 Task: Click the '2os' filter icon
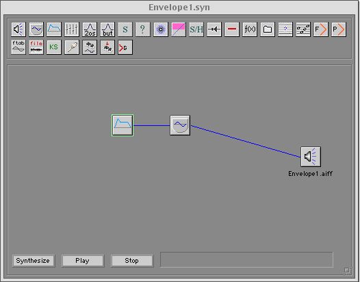(90, 29)
